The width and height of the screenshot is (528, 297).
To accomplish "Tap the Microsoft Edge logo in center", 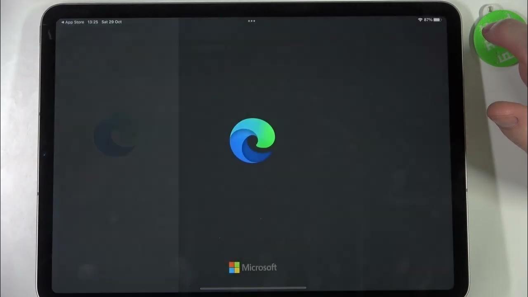I will [x=252, y=140].
